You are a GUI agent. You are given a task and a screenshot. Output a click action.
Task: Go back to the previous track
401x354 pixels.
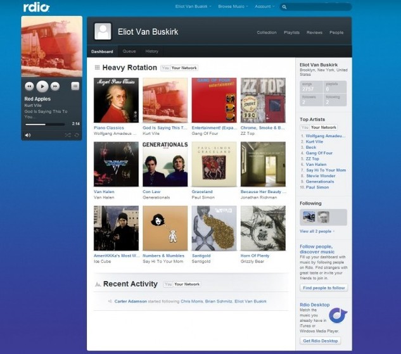point(29,86)
